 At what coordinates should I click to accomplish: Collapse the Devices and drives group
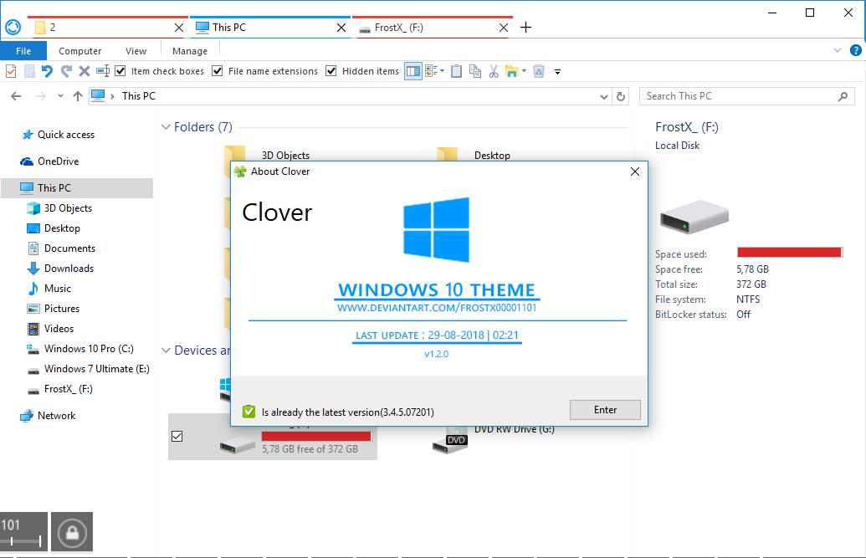click(166, 351)
